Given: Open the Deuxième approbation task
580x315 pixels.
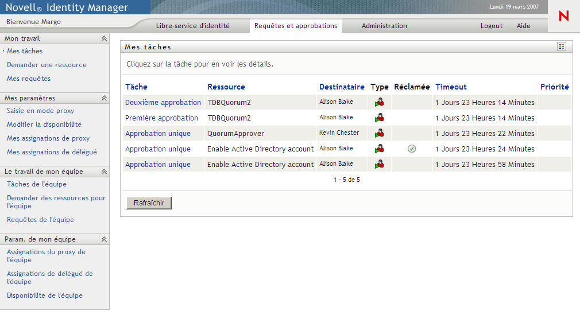Looking at the screenshot, I should 163,102.
